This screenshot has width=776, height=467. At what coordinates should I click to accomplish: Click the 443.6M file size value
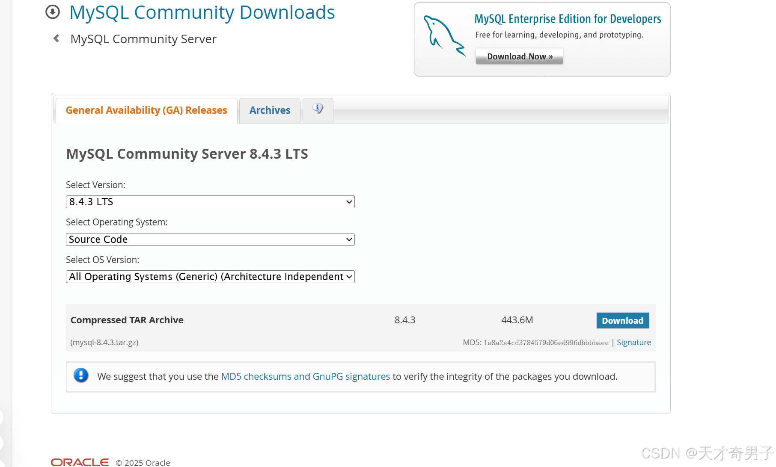coord(517,320)
